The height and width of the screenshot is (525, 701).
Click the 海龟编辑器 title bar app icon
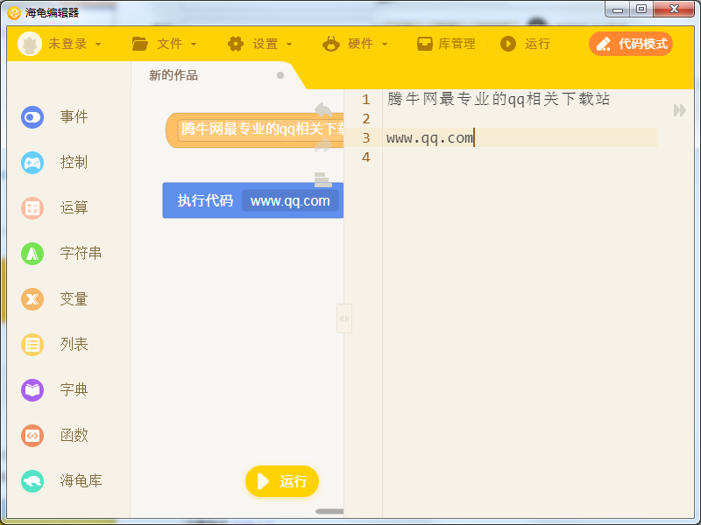14,13
